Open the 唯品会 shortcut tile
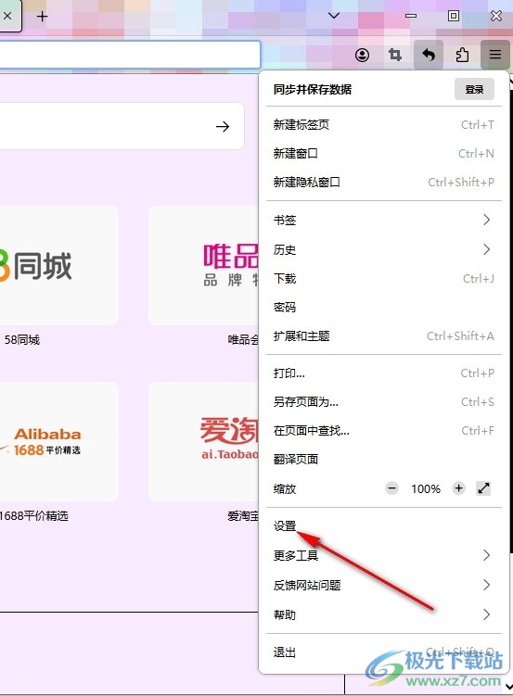Screen dimensions: 513x696 tap(203, 265)
